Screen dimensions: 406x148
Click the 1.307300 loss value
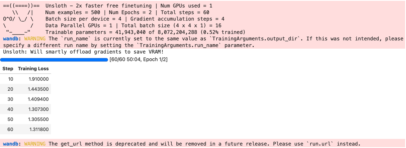(x=38, y=109)
